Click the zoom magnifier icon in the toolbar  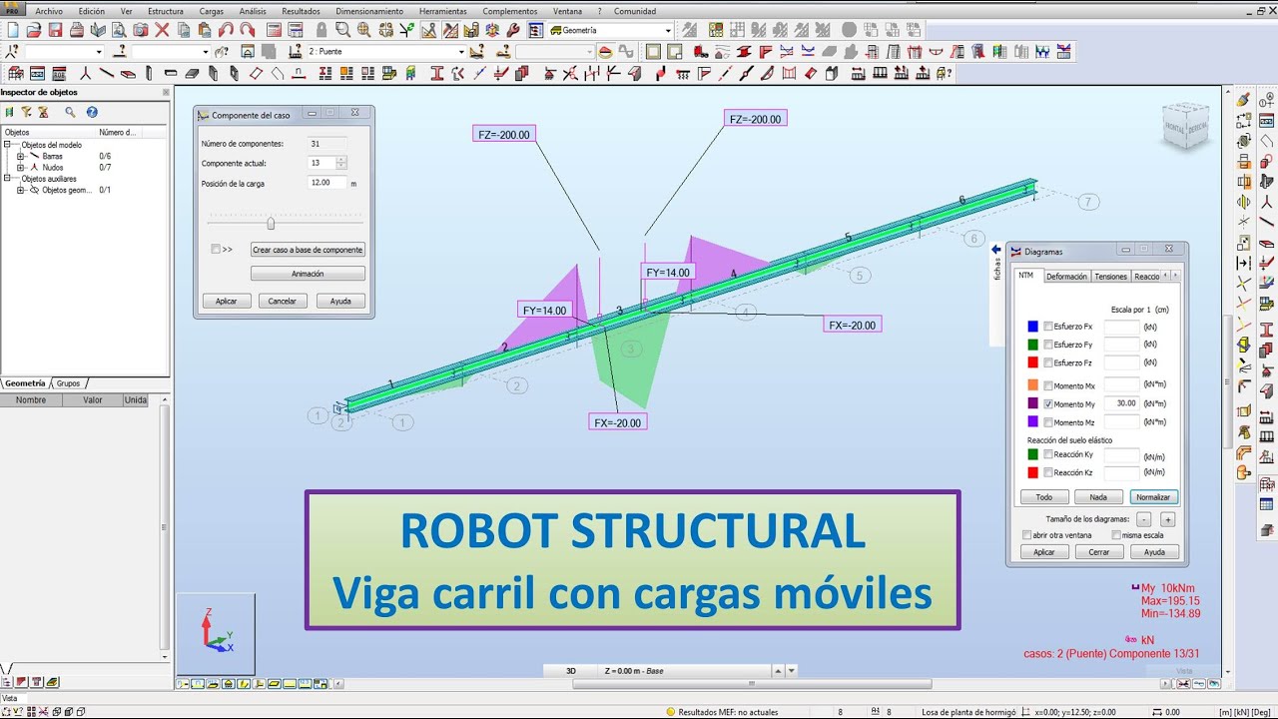click(342, 30)
